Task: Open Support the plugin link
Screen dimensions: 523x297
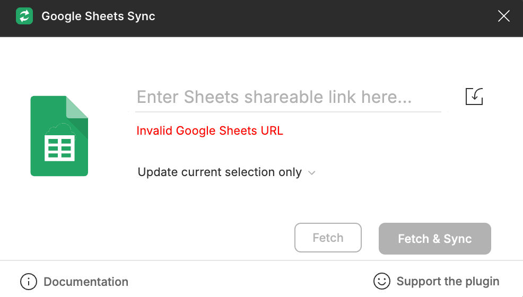Action: click(448, 281)
